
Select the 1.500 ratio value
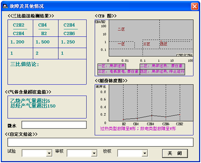click(43, 42)
